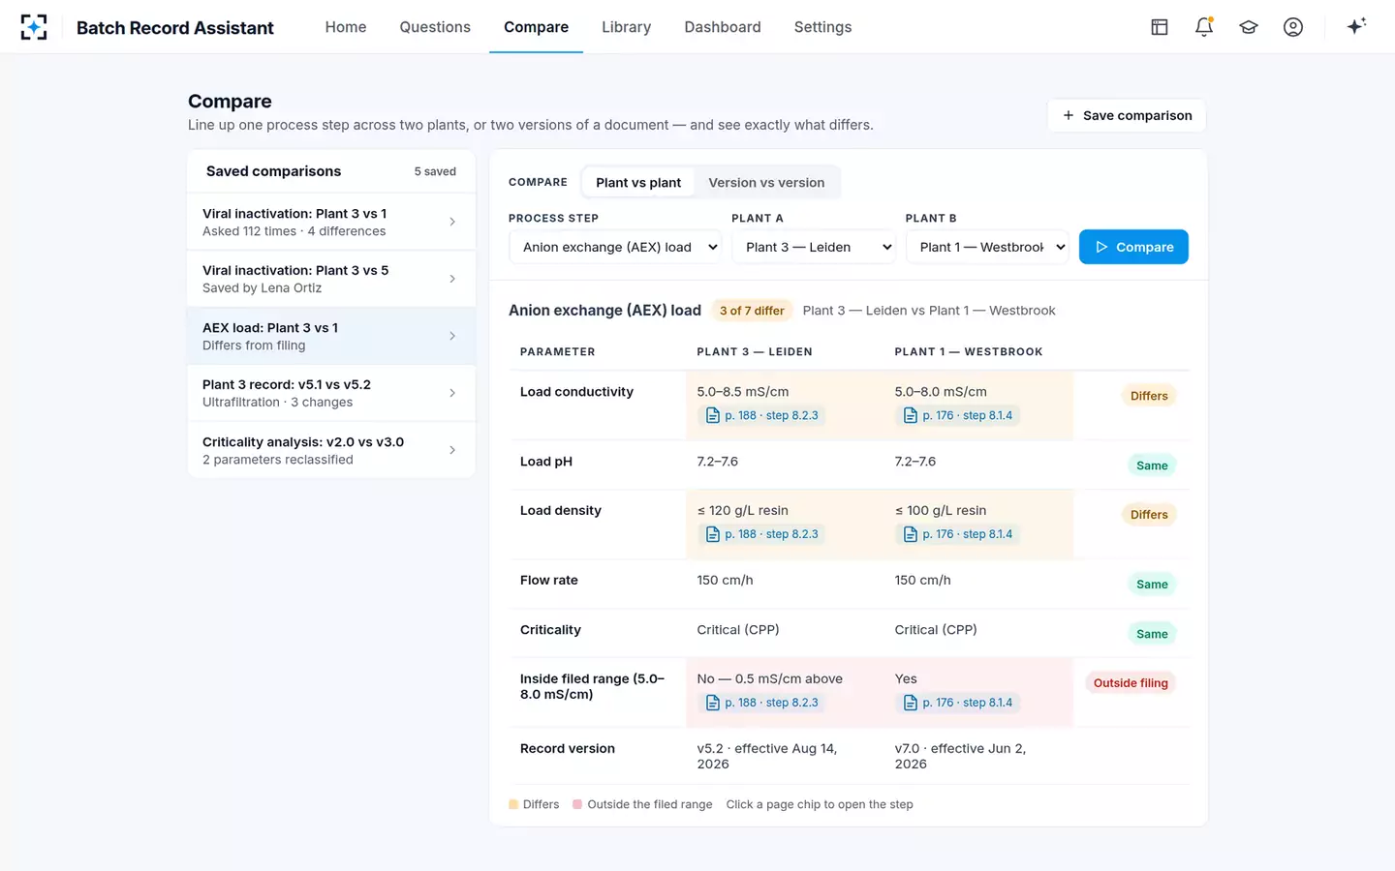Open Inside filed range Westbrook page chip
The image size is (1395, 871).
coord(957,703)
